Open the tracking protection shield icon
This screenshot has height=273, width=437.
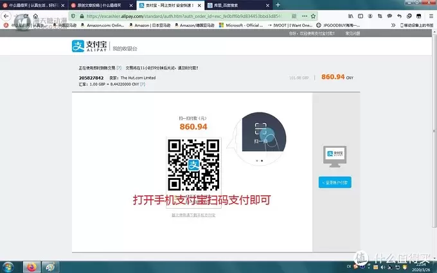click(73, 17)
